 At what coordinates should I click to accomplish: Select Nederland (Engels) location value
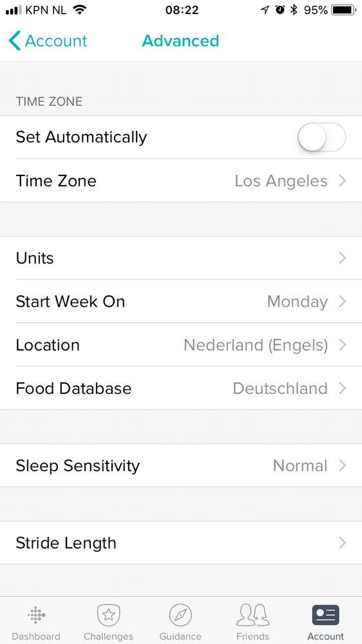256,345
